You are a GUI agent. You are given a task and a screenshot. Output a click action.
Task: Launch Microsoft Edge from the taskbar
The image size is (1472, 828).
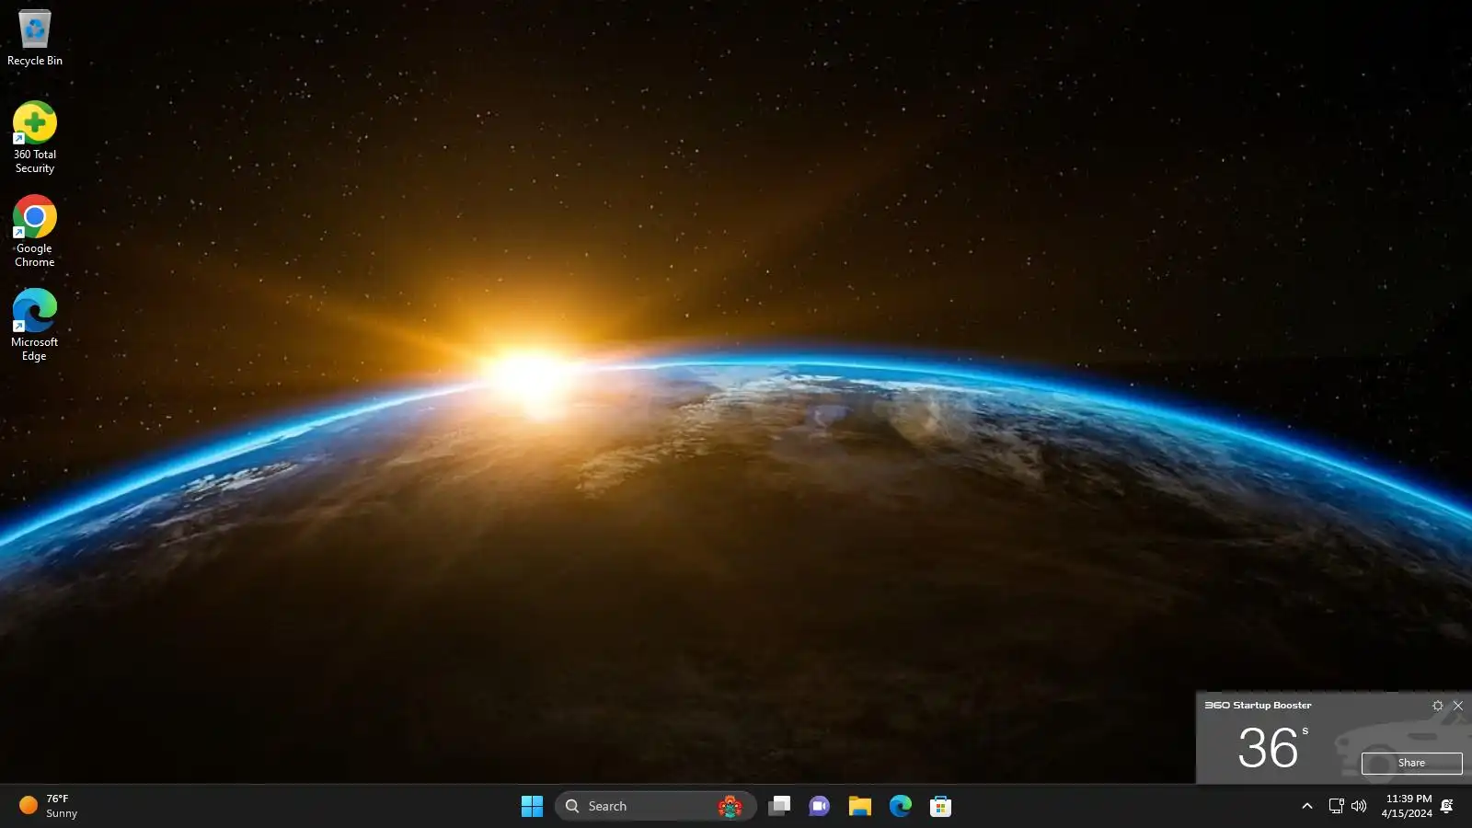point(900,806)
